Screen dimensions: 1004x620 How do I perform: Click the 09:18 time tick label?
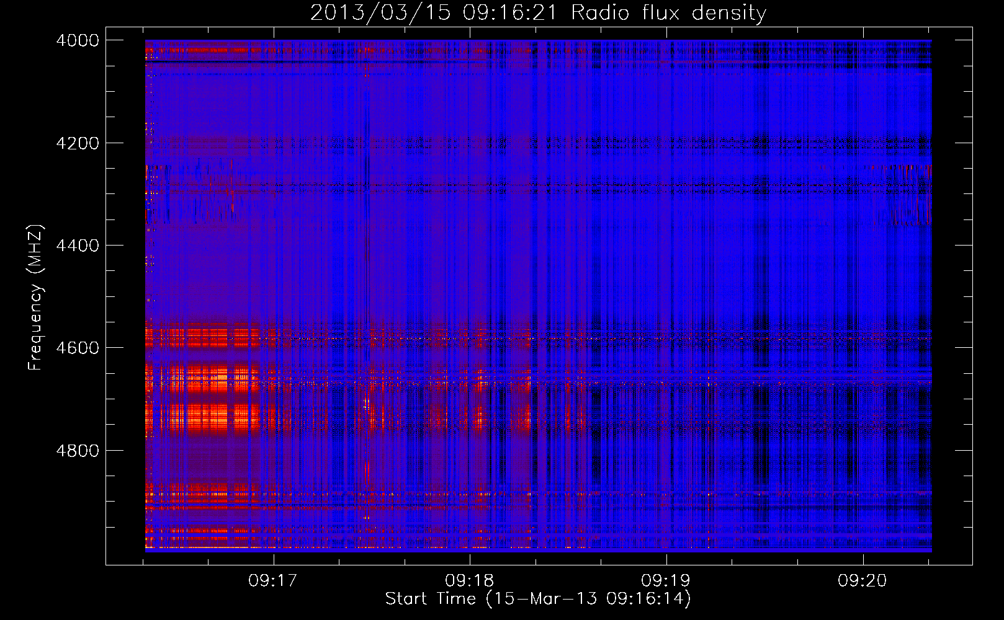pos(470,581)
